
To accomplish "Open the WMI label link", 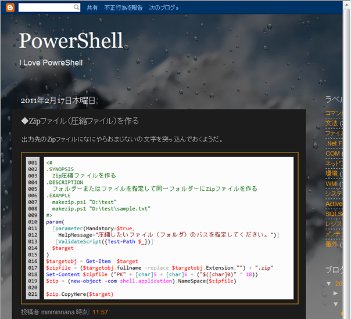I will [331, 184].
